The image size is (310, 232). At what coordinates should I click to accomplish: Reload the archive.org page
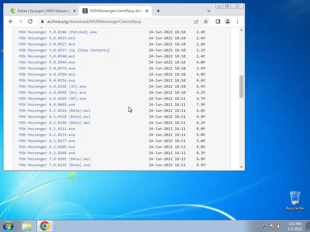click(x=30, y=21)
